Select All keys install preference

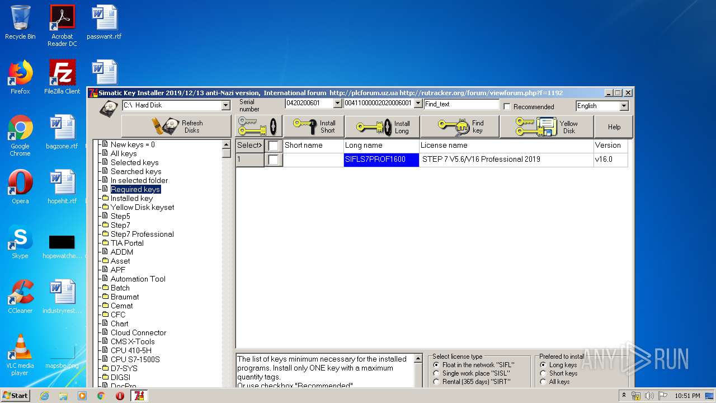point(543,382)
